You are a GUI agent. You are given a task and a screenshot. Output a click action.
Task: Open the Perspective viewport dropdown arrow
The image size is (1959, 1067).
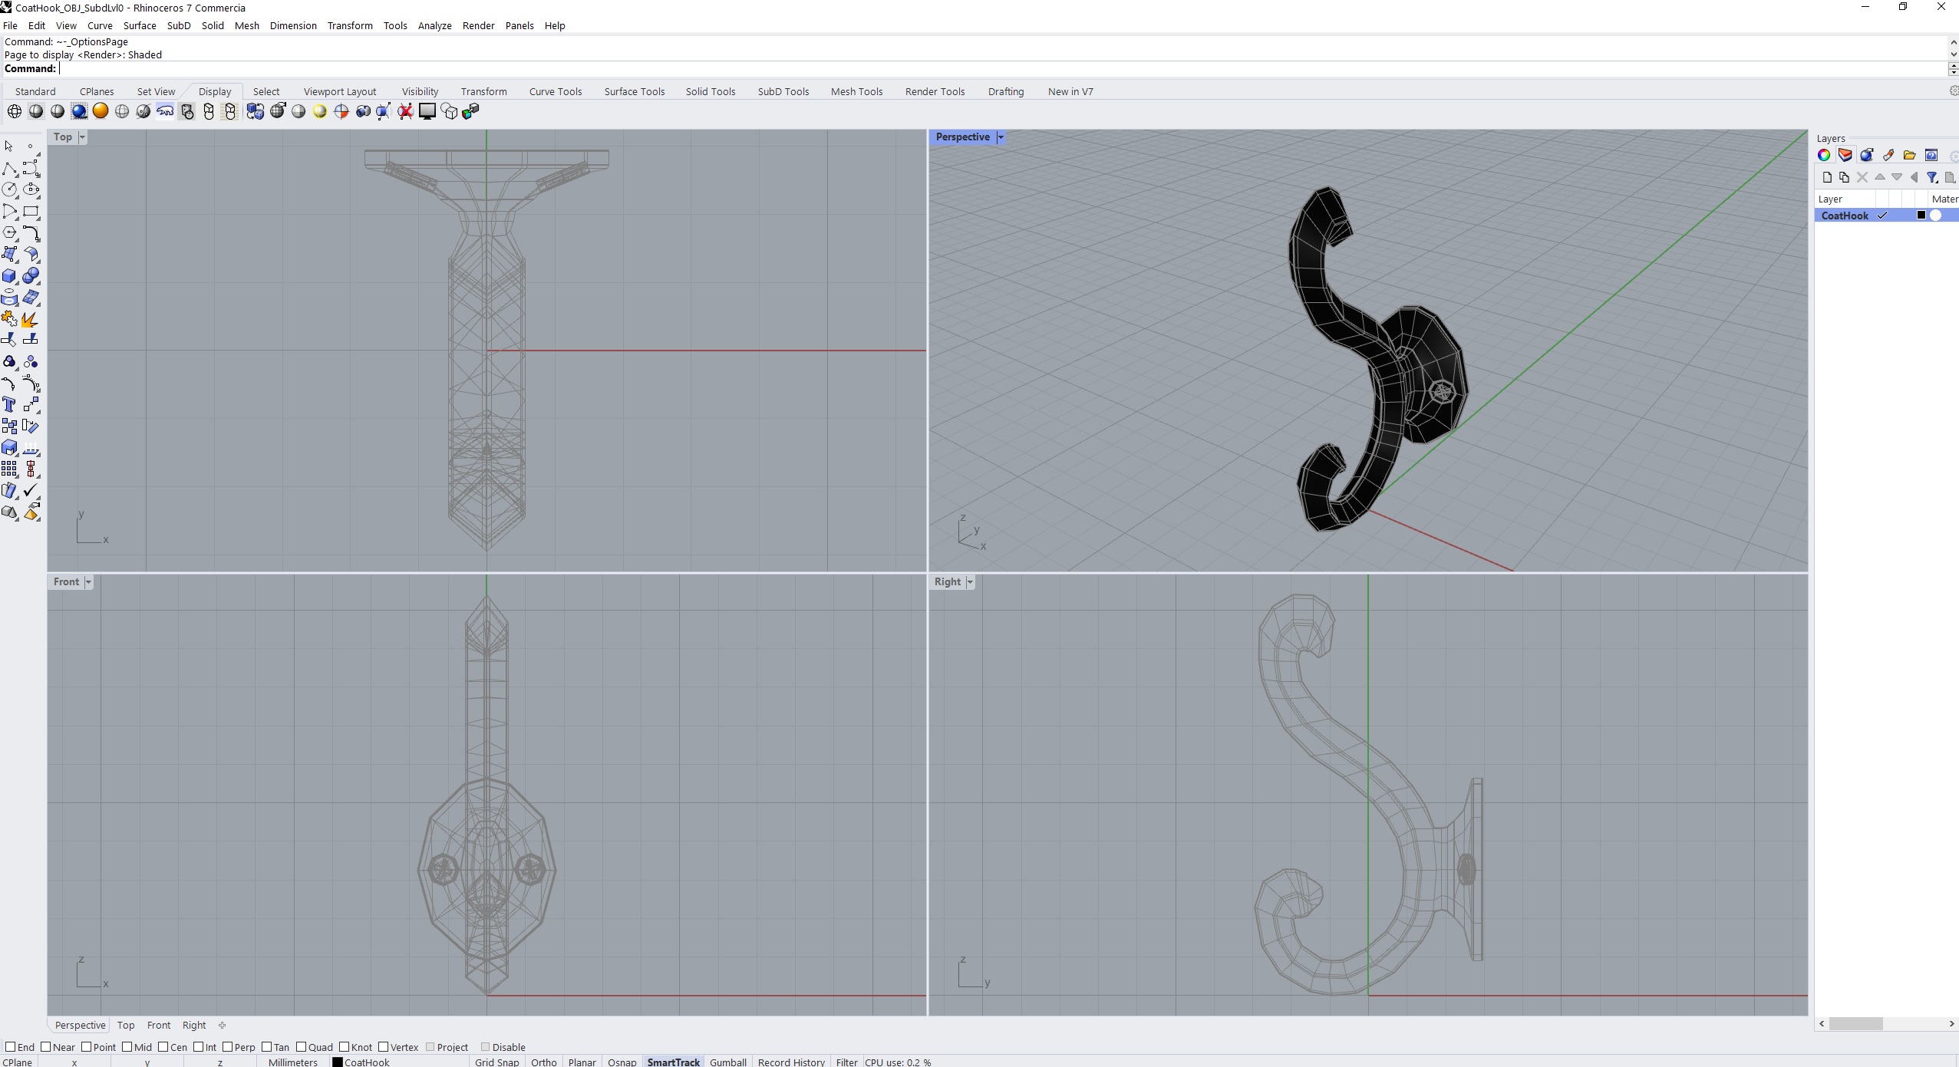1001,137
